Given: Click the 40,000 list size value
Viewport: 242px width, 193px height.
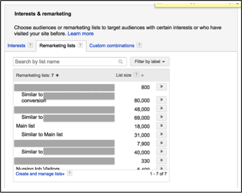Looking at the screenshot, I should pos(142,152).
